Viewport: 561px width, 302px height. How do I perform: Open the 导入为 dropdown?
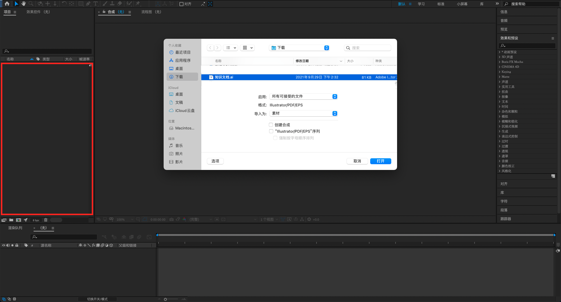[304, 113]
